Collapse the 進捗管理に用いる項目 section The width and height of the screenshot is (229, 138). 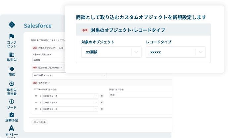[x=62, y=68]
